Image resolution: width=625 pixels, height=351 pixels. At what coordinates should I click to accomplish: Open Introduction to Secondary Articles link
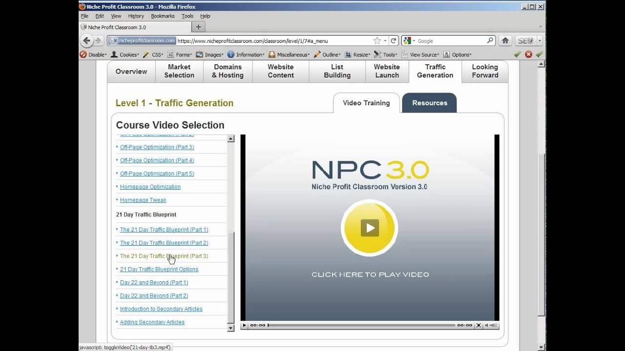161,309
